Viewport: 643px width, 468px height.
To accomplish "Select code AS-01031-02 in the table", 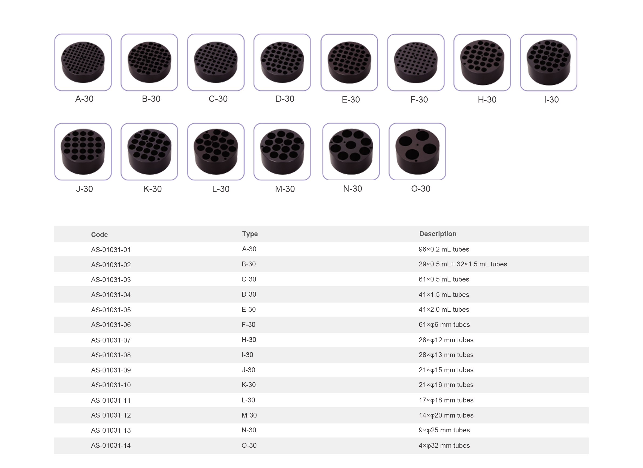I will click(111, 265).
